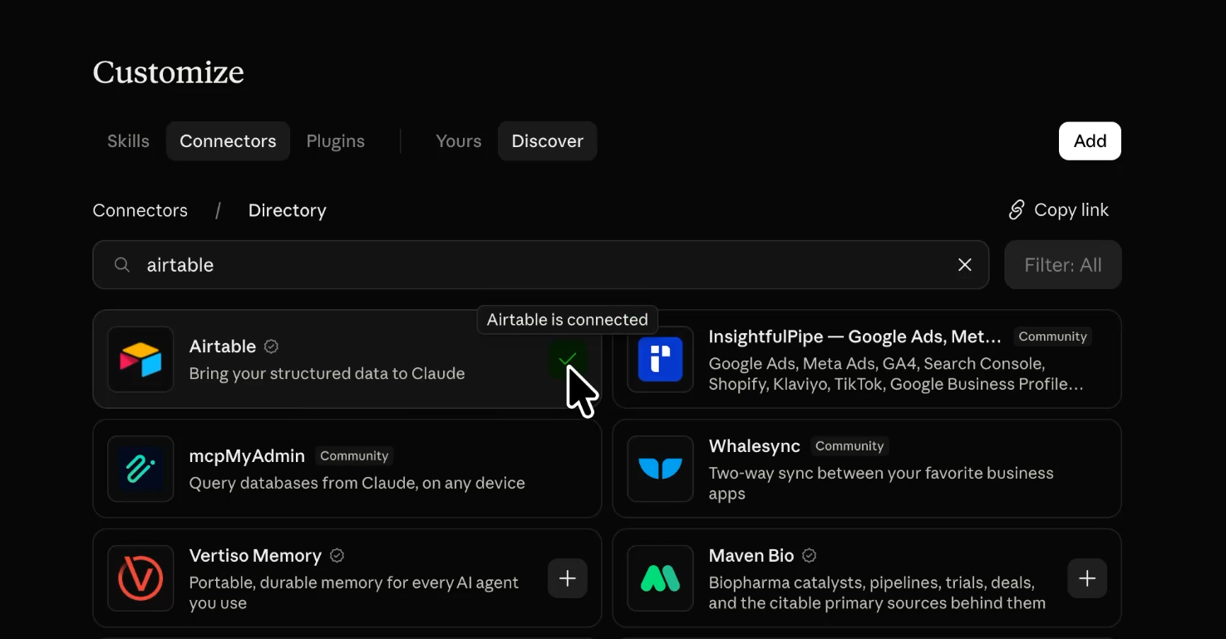Click the Whalesync connector title
The width and height of the screenshot is (1226, 639).
(x=755, y=446)
